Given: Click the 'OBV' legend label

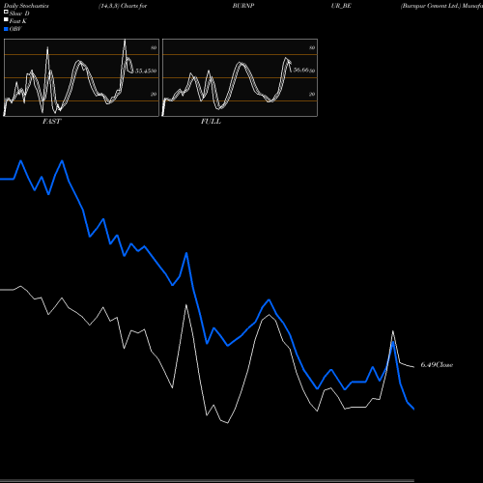Looking at the screenshot, I should coord(15,29).
